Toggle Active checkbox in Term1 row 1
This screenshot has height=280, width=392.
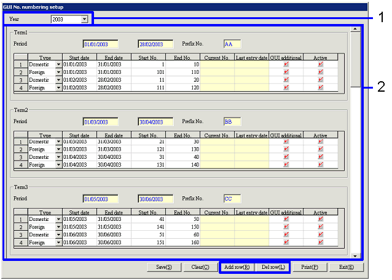click(x=320, y=64)
